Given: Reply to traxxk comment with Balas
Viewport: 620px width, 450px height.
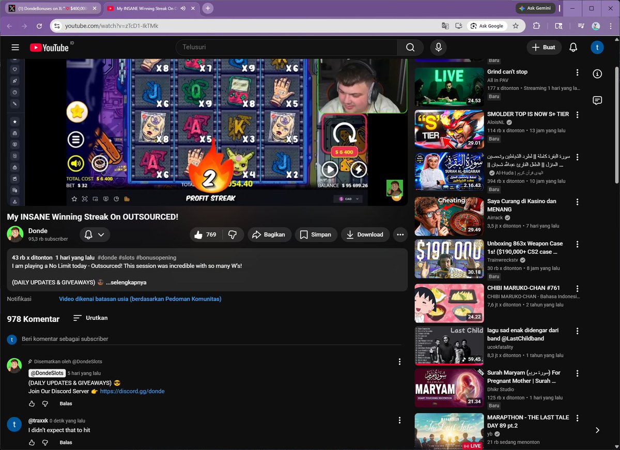Looking at the screenshot, I should click(66, 443).
